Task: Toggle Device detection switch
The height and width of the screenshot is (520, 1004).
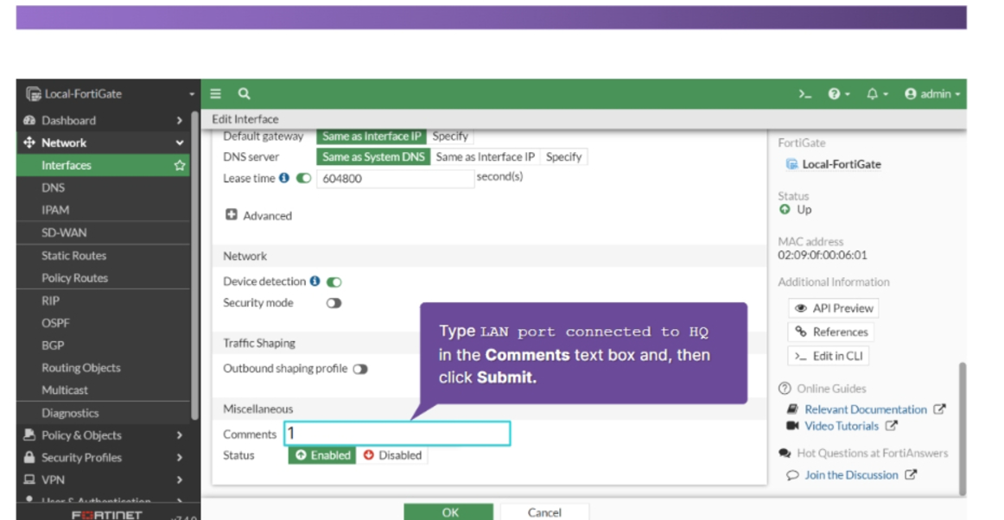Action: pyautogui.click(x=334, y=282)
